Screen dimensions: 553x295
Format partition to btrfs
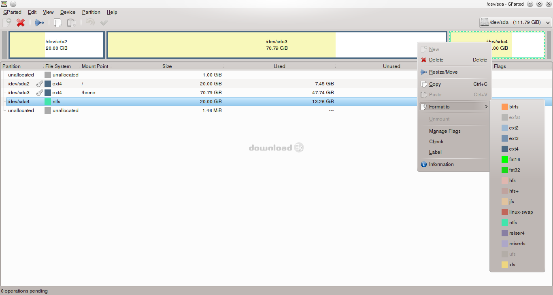pyautogui.click(x=517, y=107)
